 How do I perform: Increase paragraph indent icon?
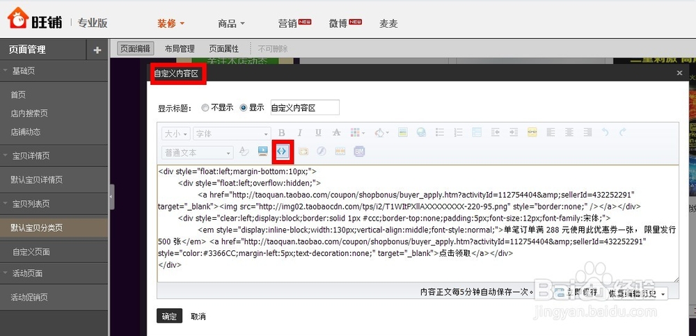(x=514, y=132)
